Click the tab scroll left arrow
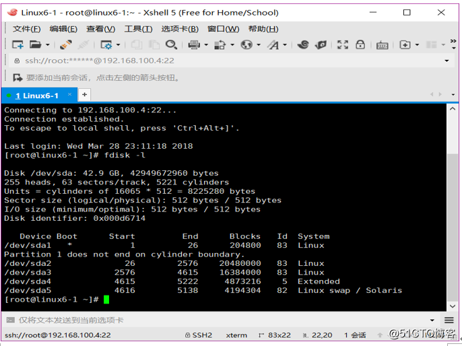 click(431, 94)
